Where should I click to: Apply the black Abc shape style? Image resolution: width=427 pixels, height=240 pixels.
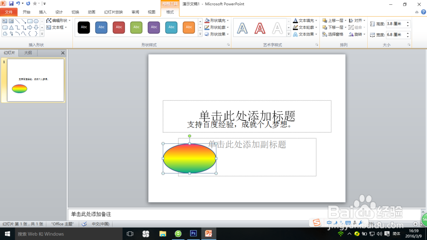(x=84, y=27)
